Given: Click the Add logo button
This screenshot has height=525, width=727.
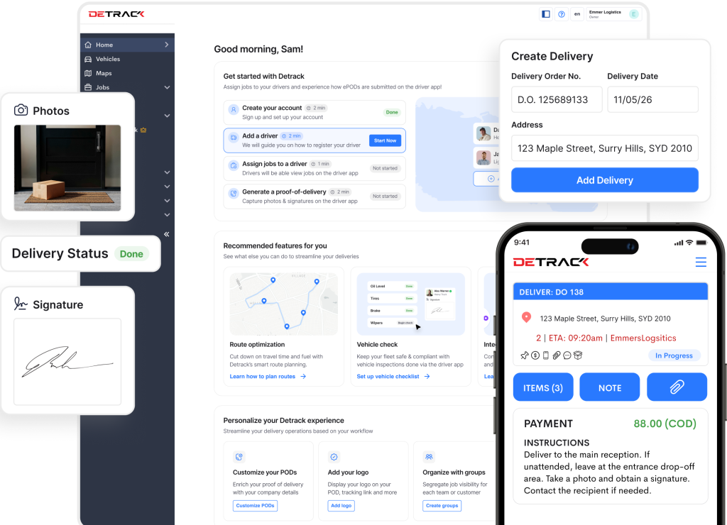Looking at the screenshot, I should click(341, 506).
